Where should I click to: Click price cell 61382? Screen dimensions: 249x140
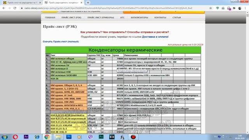[x=118, y=85]
